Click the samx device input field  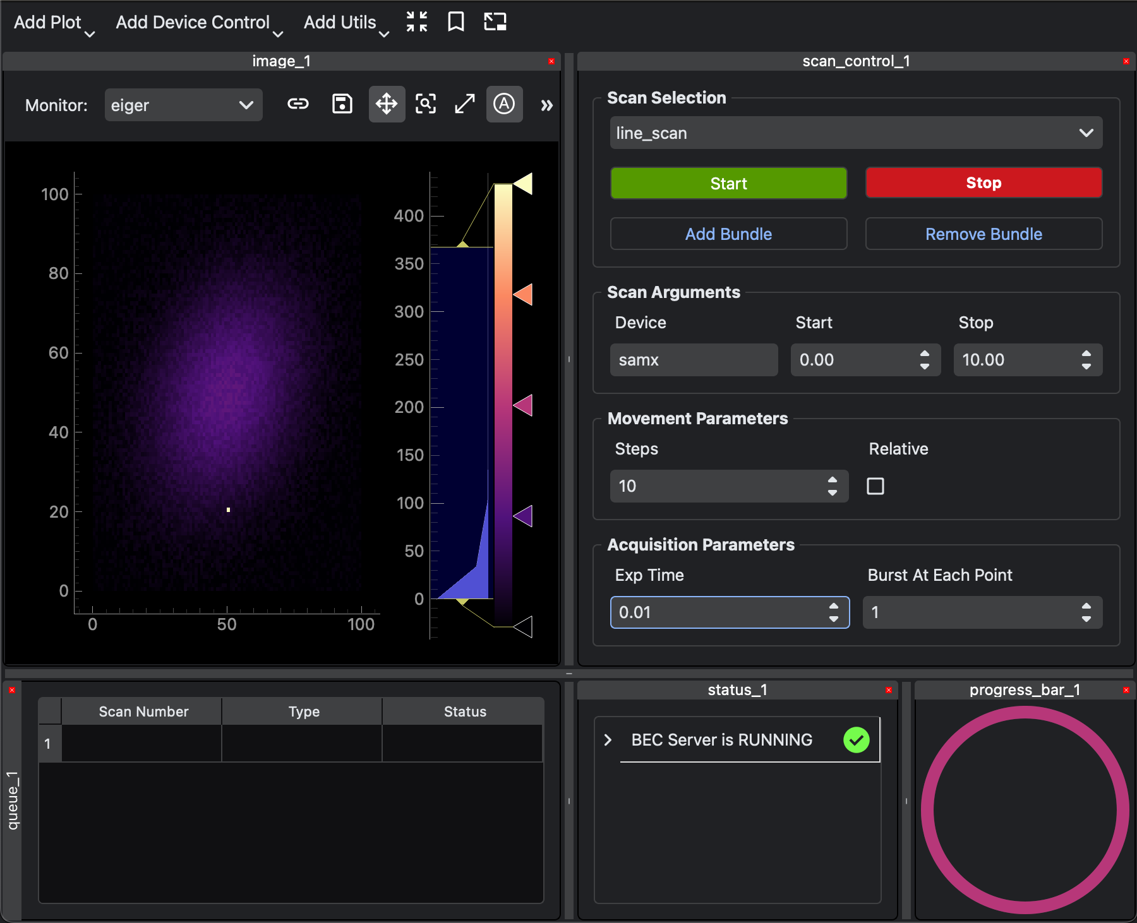click(x=694, y=360)
